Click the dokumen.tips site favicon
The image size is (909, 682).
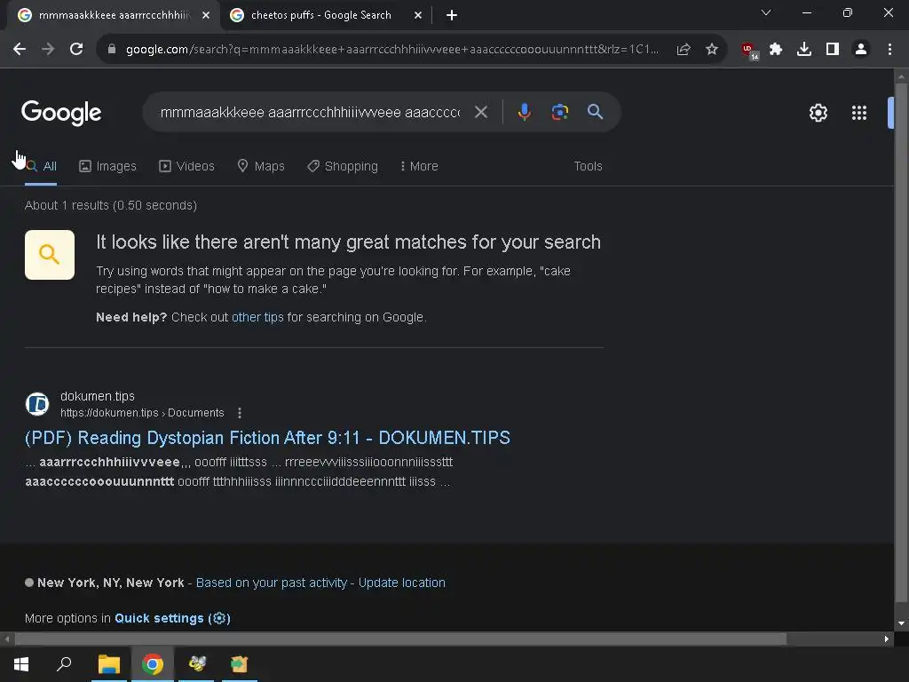point(37,404)
